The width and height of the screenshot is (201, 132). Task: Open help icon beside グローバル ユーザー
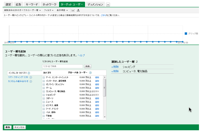click(x=90, y=73)
